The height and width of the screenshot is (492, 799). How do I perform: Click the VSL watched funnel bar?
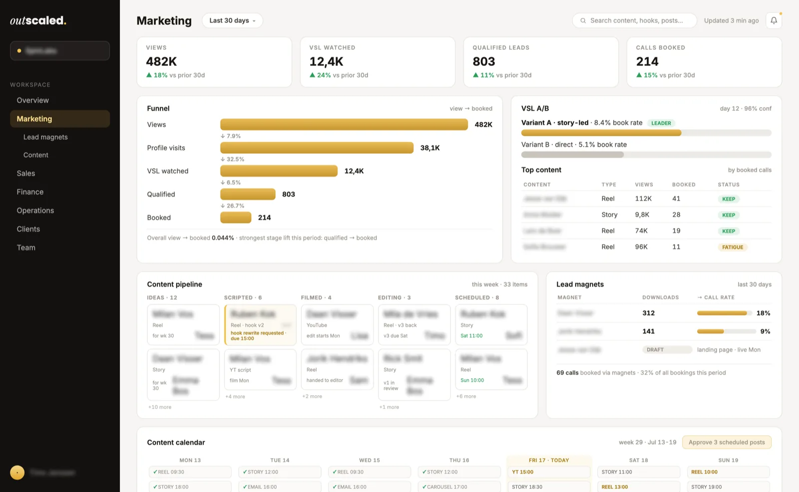pyautogui.click(x=279, y=171)
